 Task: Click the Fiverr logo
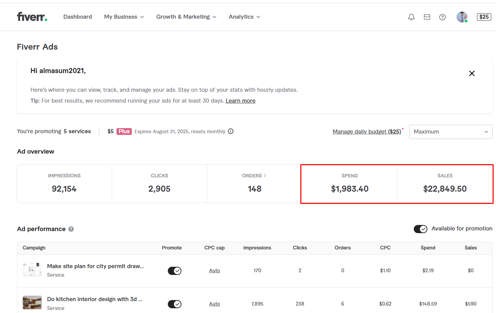tap(32, 17)
